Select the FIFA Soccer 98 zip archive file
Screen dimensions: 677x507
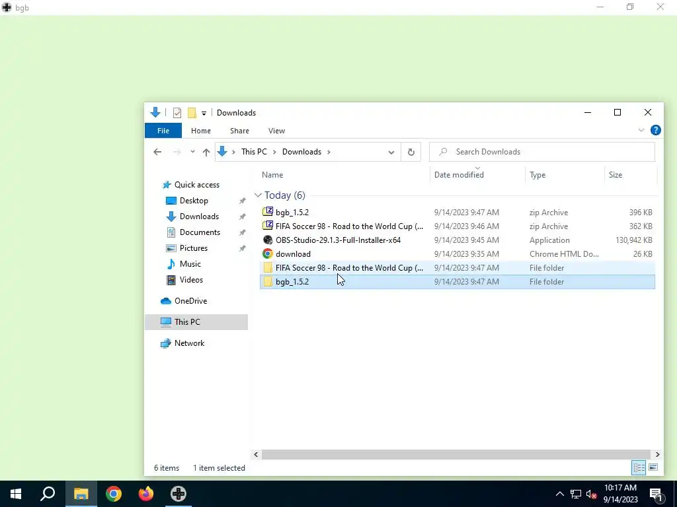[458, 226]
